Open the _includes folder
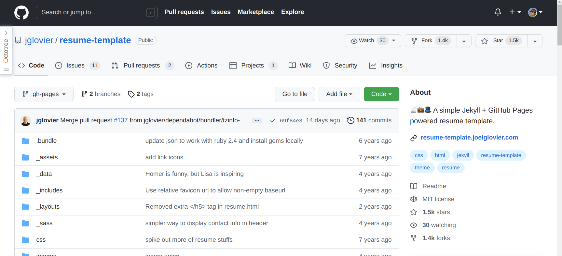Viewport: 562px width, 256px height. pyautogui.click(x=49, y=190)
